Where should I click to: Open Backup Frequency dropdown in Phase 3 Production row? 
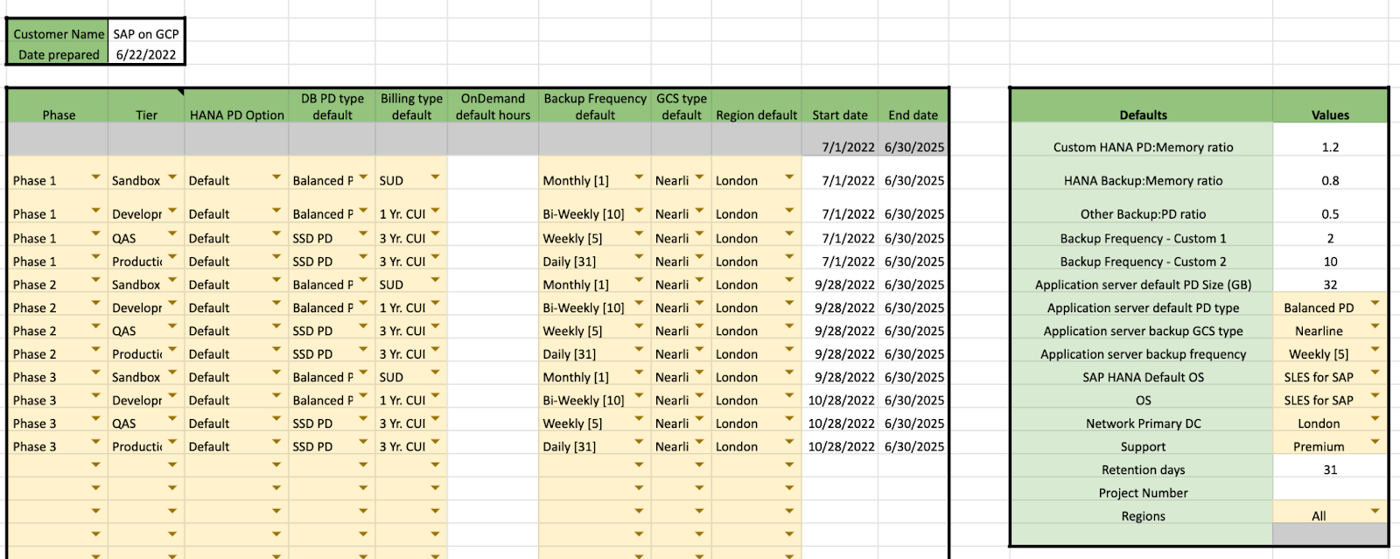(x=639, y=443)
